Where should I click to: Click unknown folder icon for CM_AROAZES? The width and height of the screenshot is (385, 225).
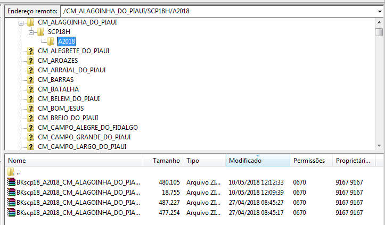[x=31, y=61]
